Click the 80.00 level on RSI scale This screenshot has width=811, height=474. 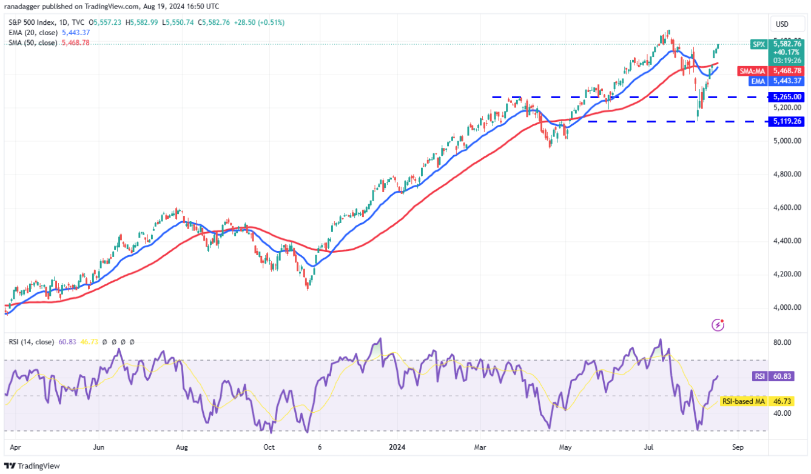[784, 342]
